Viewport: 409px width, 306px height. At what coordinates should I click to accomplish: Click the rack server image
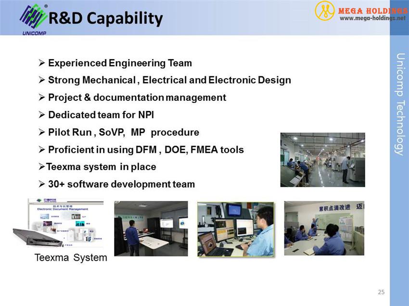click(38, 237)
